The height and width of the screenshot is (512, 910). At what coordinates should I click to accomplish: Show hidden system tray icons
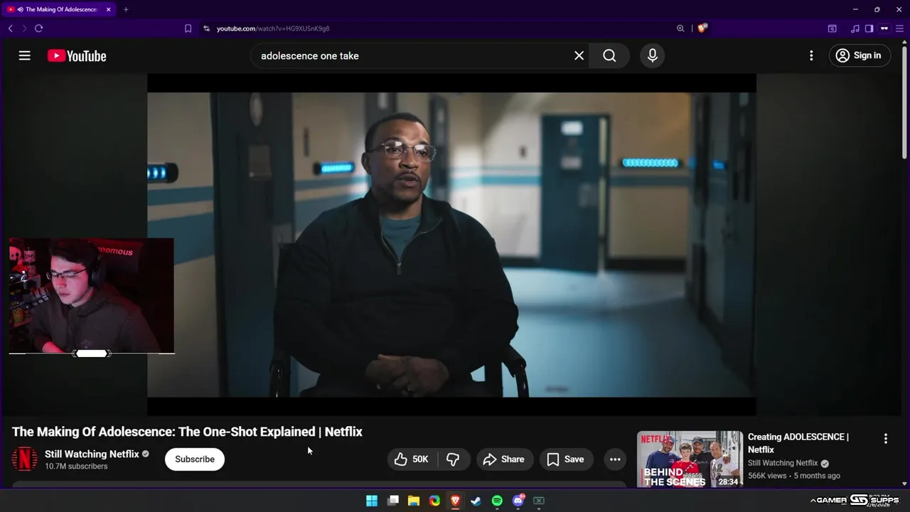click(x=813, y=501)
